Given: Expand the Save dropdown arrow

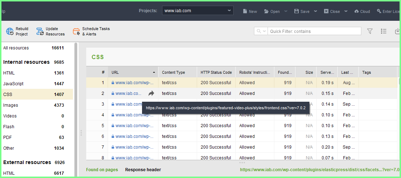Looking at the screenshot, I should point(316,11).
